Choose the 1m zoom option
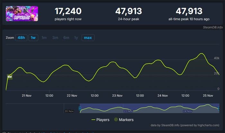This screenshot has width=225, height=133. 44,38
